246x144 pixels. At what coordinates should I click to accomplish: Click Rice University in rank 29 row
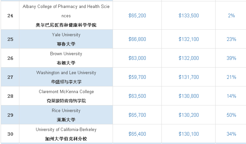[x=66, y=110]
